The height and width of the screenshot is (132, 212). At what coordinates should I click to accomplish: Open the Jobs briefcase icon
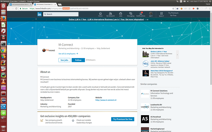(120, 14)
